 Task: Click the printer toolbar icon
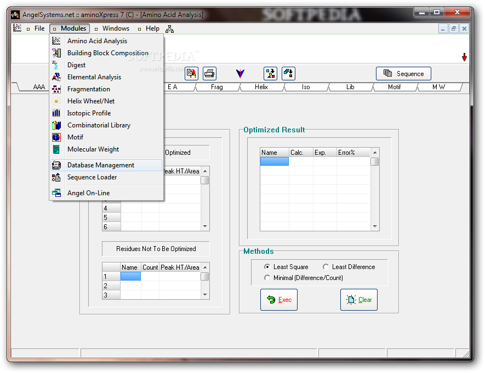[x=209, y=73]
